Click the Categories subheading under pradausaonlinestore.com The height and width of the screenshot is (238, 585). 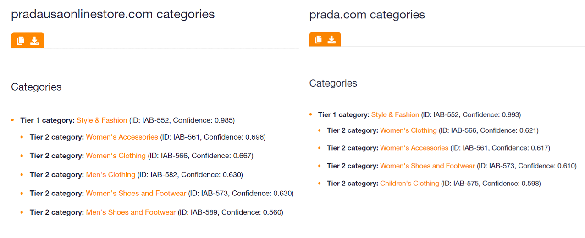point(36,87)
